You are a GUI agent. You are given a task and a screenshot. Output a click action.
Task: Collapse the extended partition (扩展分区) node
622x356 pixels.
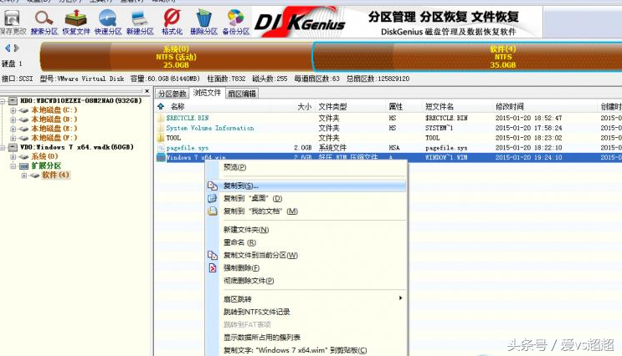(x=13, y=166)
